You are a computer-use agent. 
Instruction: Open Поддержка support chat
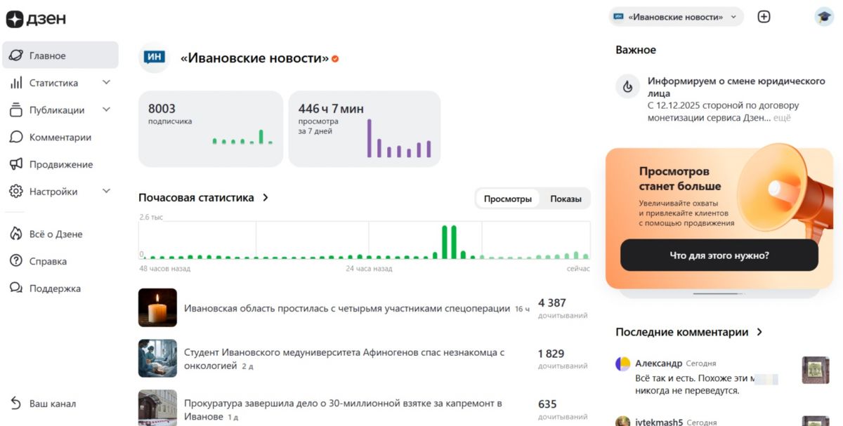click(54, 288)
